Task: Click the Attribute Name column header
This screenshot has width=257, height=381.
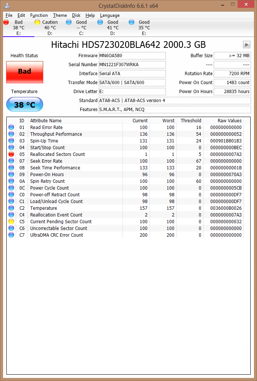Action: [x=75, y=120]
